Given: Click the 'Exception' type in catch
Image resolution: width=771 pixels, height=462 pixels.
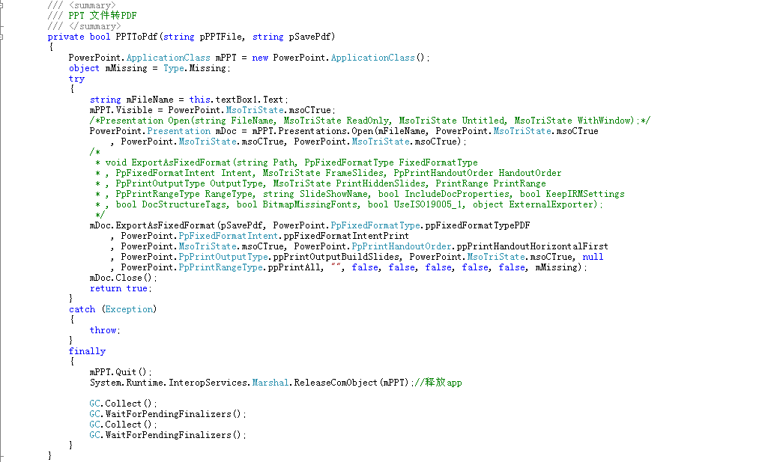Looking at the screenshot, I should point(129,309).
